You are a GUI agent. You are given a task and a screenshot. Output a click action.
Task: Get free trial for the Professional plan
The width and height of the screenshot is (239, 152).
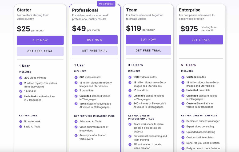pos(95,50)
